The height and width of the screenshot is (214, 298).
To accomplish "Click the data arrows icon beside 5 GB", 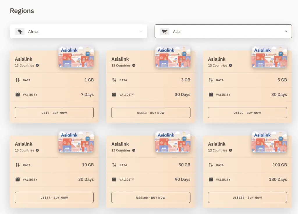I will point(211,80).
